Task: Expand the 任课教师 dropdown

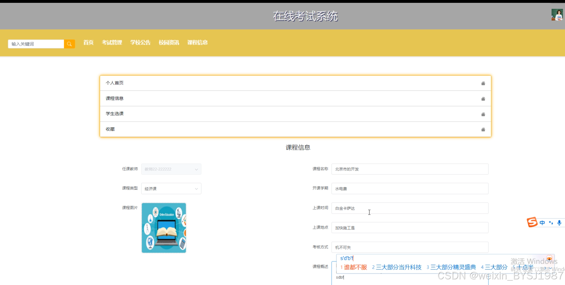Action: pyautogui.click(x=171, y=169)
